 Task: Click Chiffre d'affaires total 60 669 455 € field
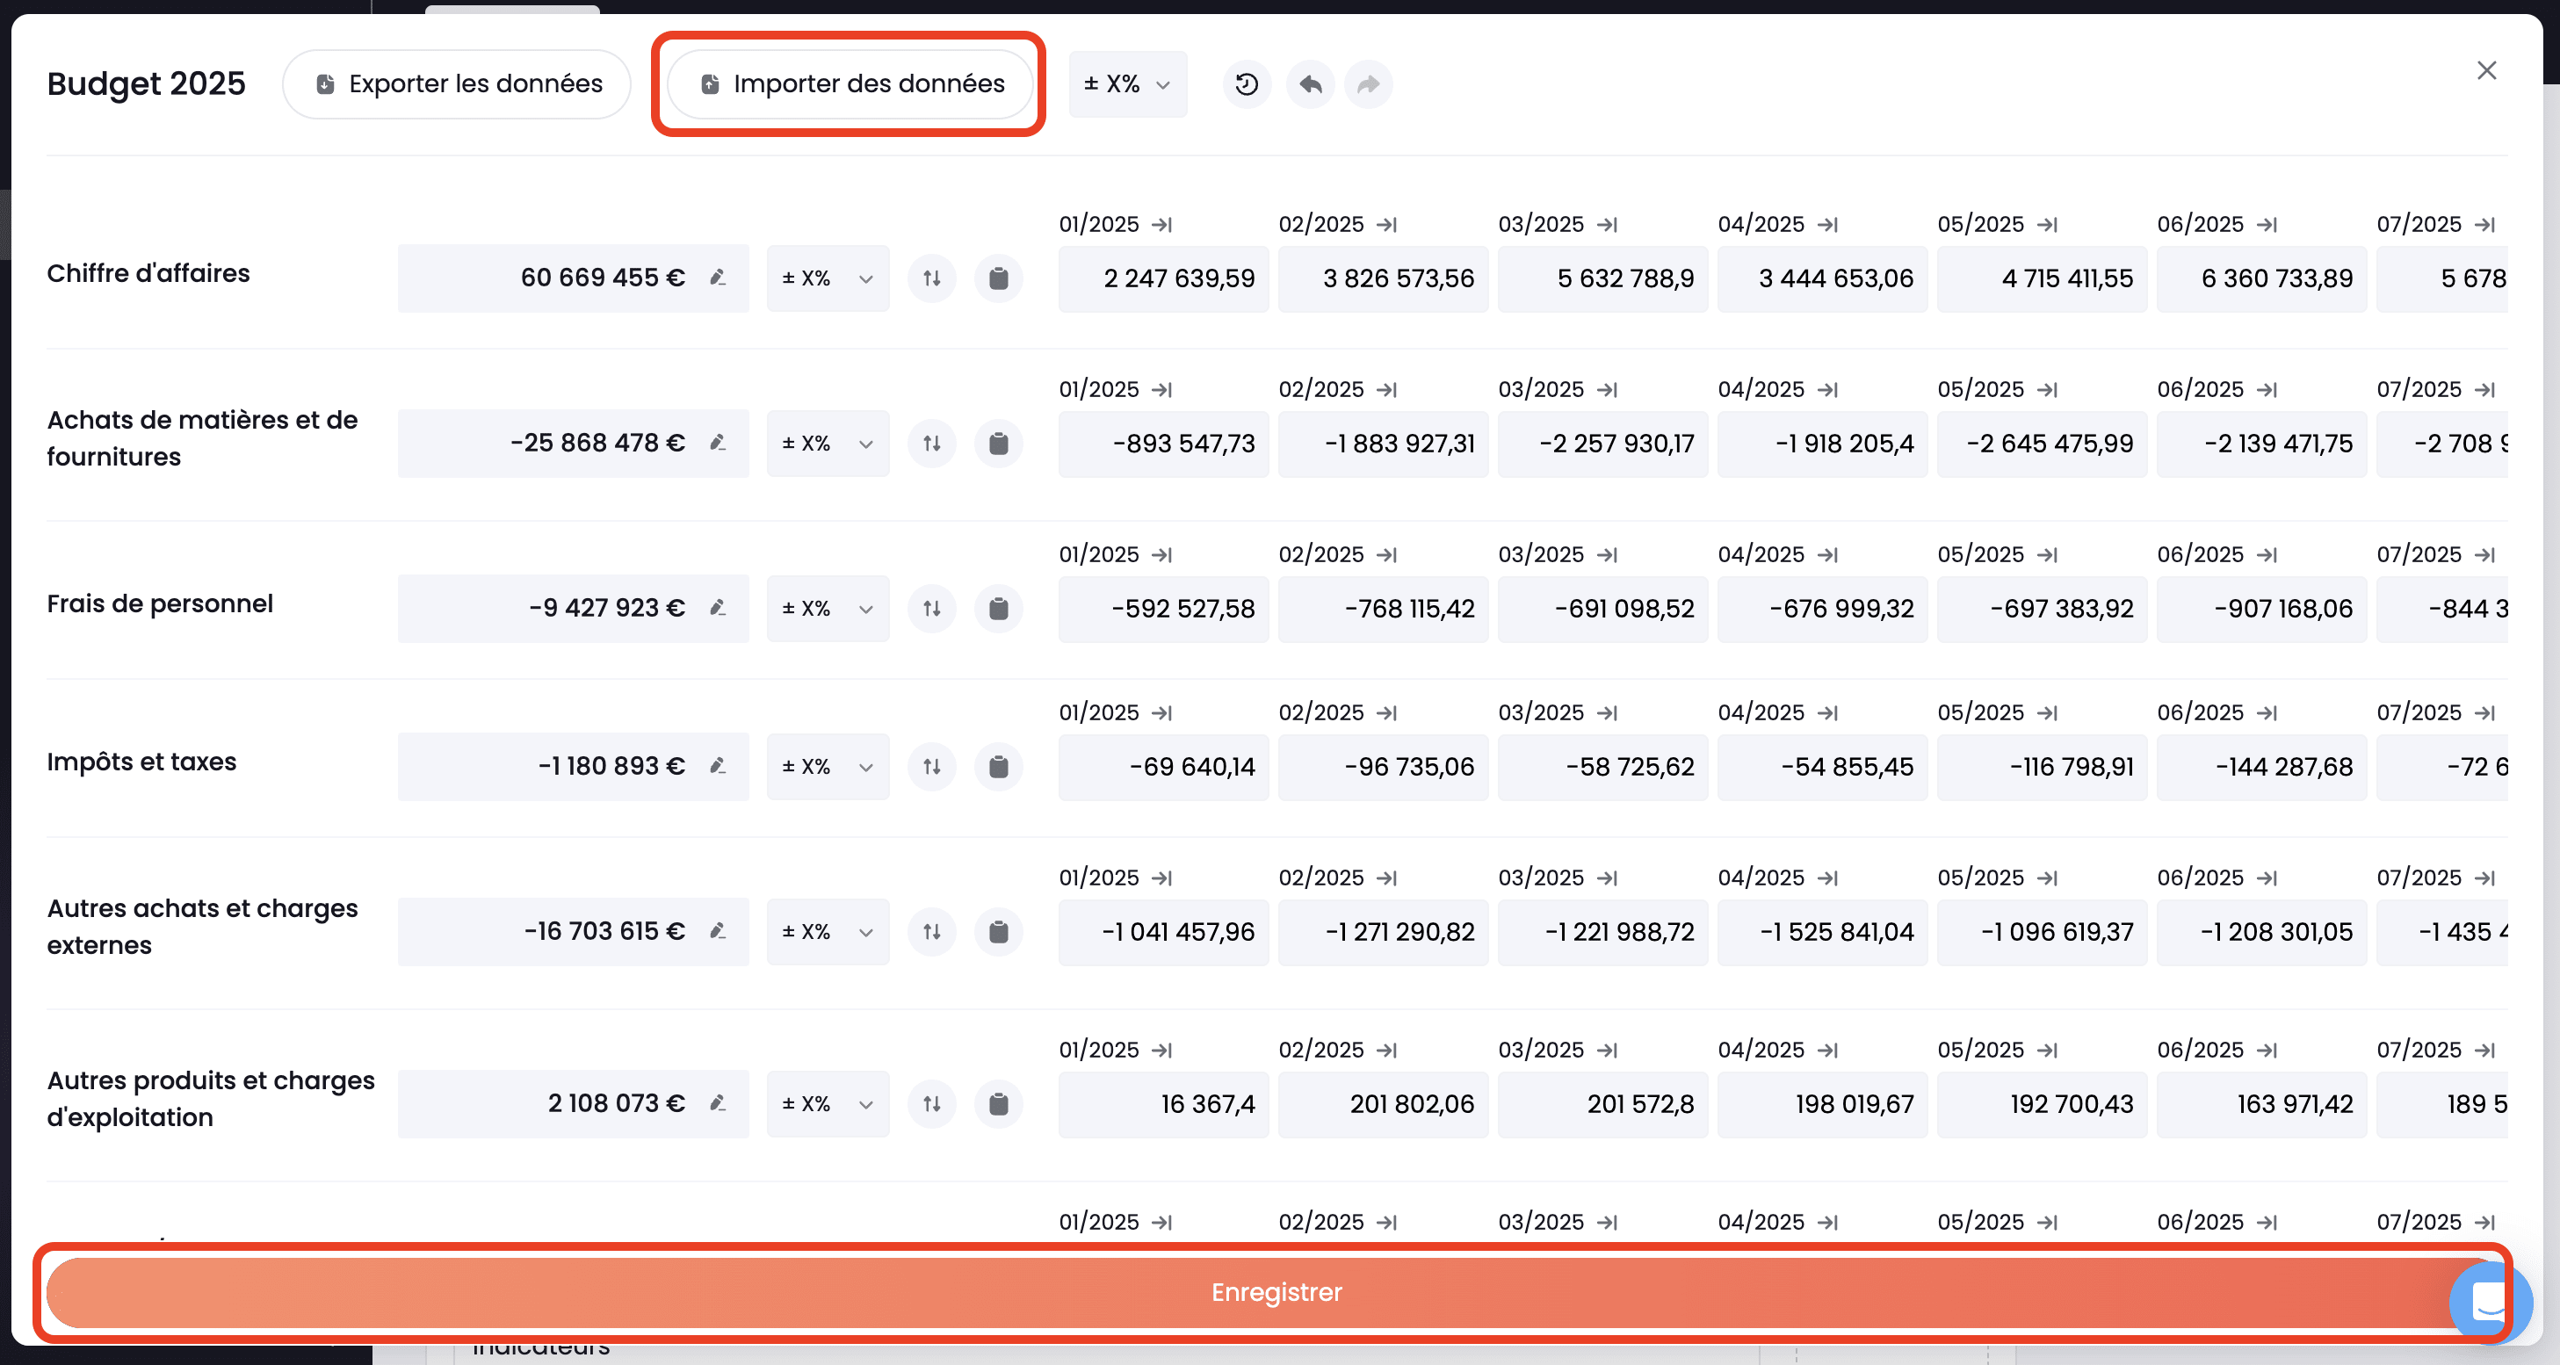coord(574,278)
